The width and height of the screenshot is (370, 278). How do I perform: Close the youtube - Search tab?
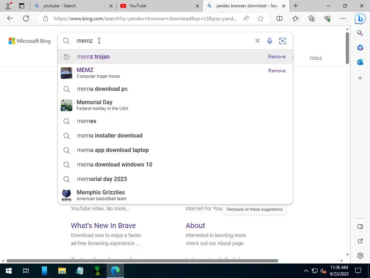(x=111, y=6)
